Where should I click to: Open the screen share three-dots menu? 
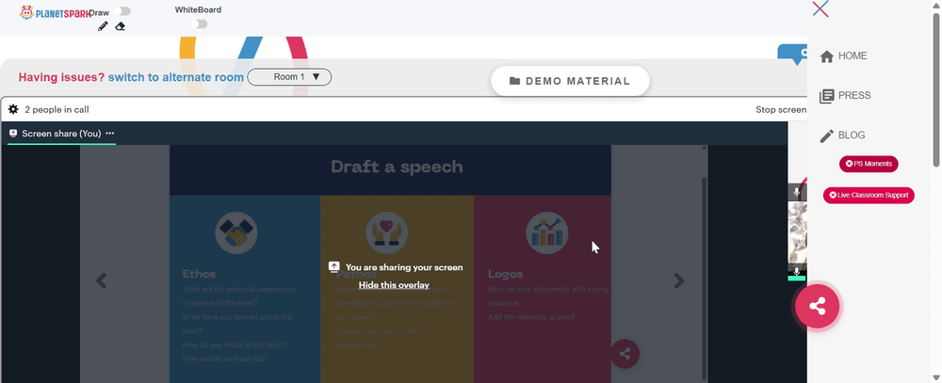tap(110, 134)
